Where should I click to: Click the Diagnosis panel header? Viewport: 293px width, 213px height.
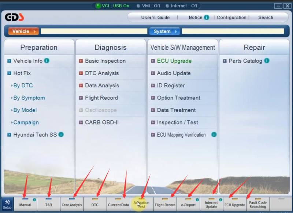111,47
